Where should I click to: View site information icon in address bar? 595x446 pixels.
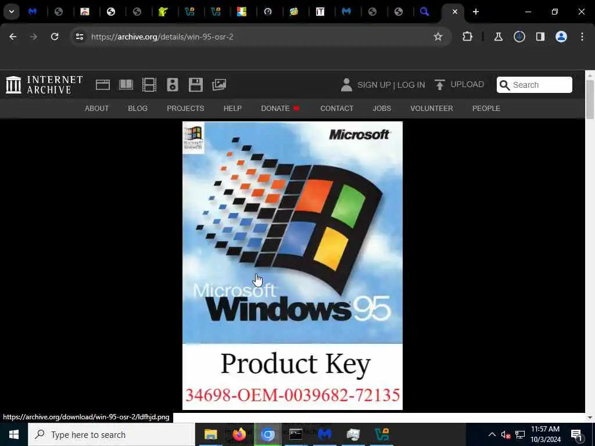pyautogui.click(x=79, y=37)
